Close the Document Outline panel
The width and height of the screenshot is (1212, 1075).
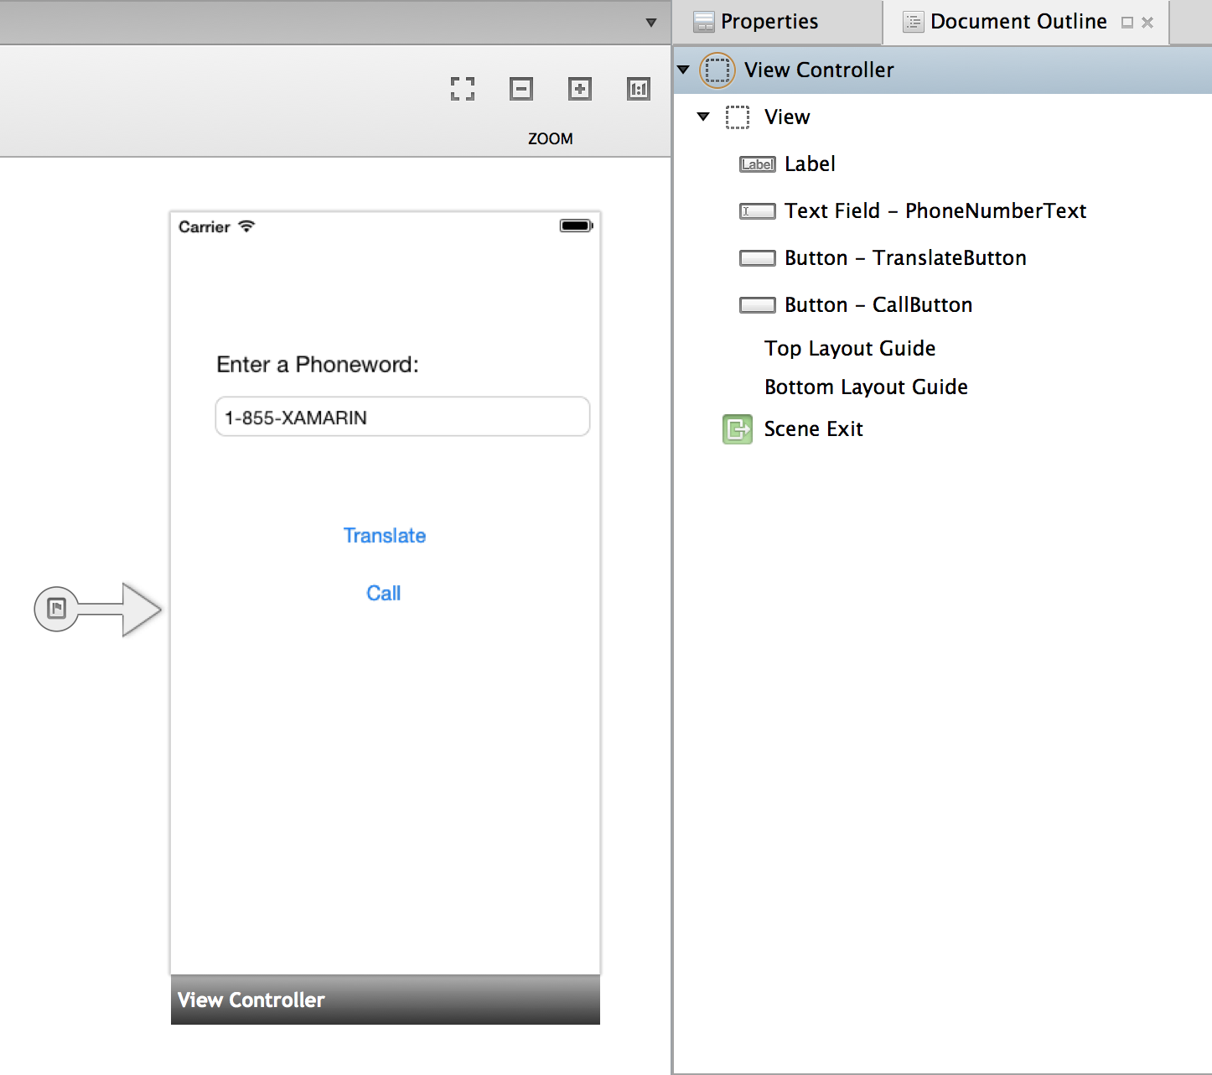click(x=1147, y=23)
